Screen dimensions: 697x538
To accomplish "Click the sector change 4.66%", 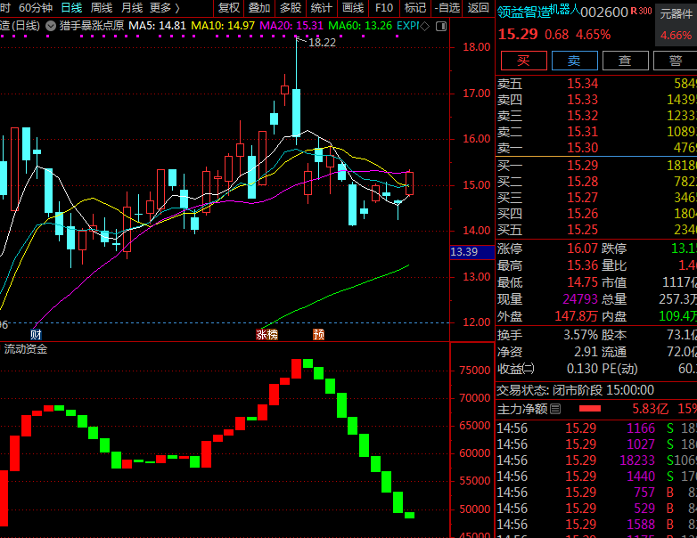I will coord(676,35).
